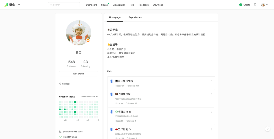
Task: Open the notifications bell
Action: click(255, 5)
